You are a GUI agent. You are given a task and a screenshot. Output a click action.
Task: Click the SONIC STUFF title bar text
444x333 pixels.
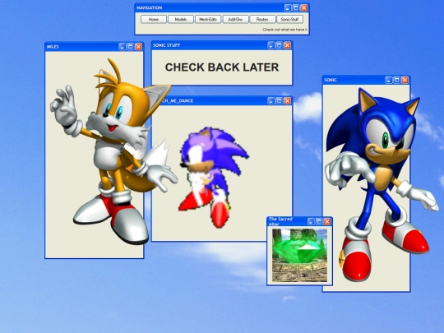pos(166,45)
